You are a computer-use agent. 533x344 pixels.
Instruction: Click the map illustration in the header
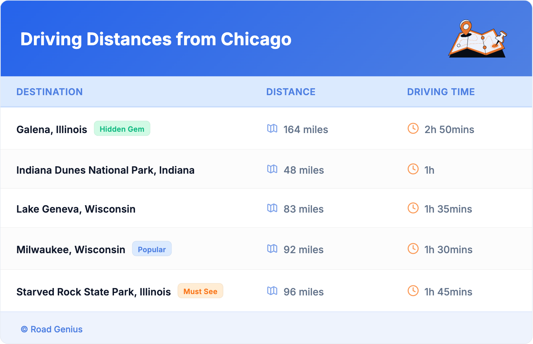coord(478,39)
